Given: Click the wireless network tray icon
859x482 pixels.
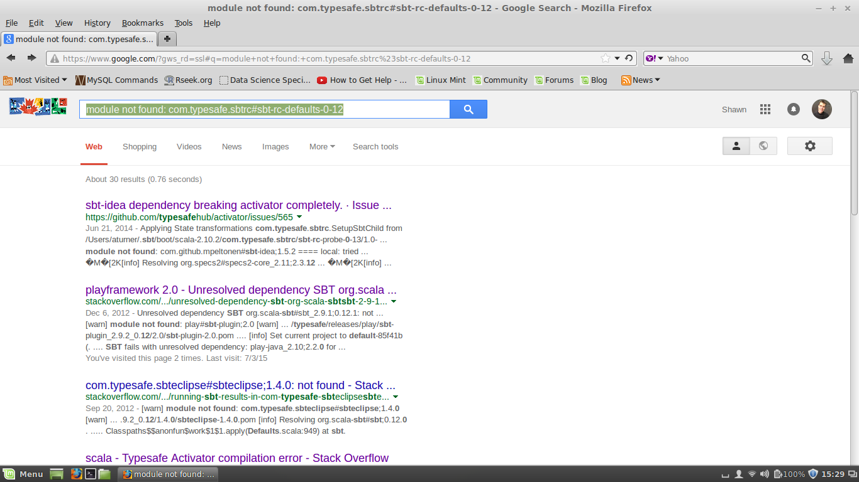Looking at the screenshot, I should coord(752,474).
